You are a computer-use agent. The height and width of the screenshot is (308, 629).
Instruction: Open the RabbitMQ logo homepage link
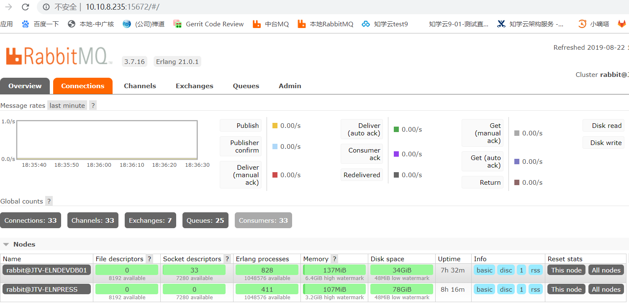tap(59, 56)
